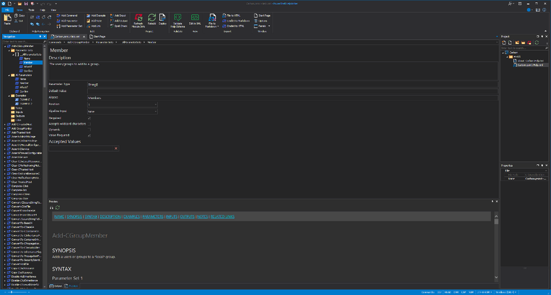
Task: Switch to the Start Page document tab
Action: (x=97, y=37)
